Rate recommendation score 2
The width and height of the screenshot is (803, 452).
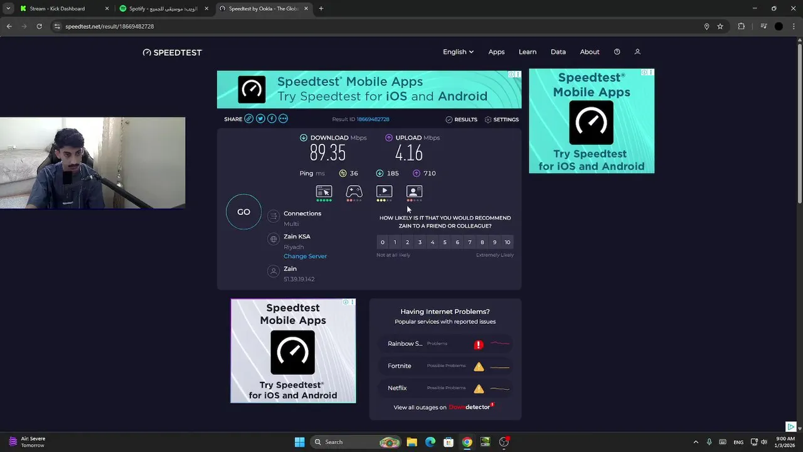(x=407, y=242)
